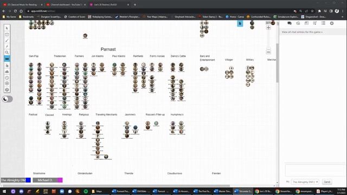Click the canvas vertical scrollbar

[x=277, y=63]
